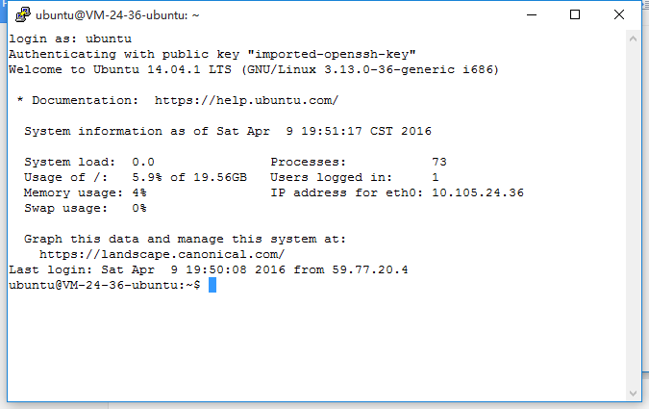Image resolution: width=649 pixels, height=409 pixels.
Task: Maximize the PuTTY terminal window
Action: pos(575,15)
